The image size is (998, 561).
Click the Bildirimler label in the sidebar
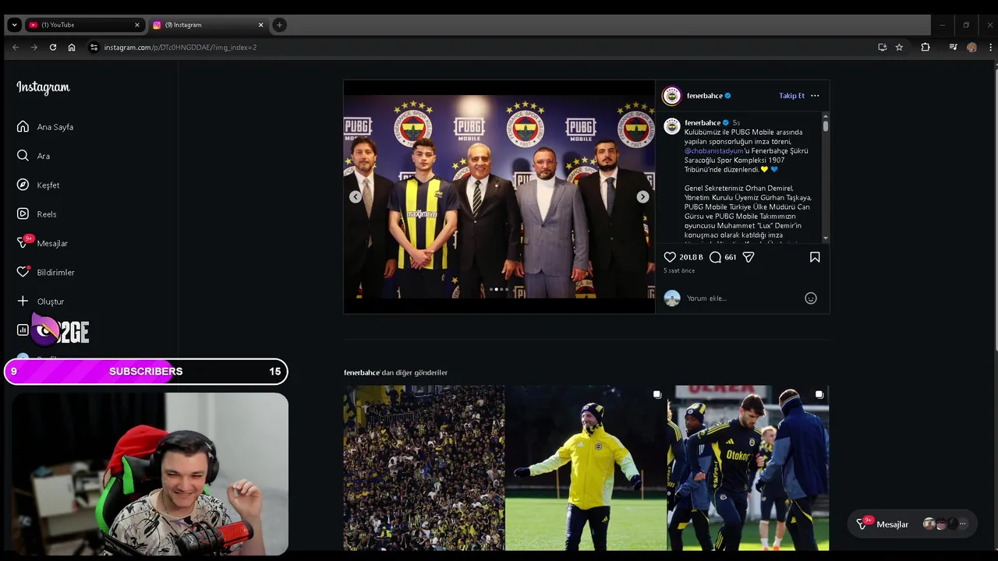point(56,273)
